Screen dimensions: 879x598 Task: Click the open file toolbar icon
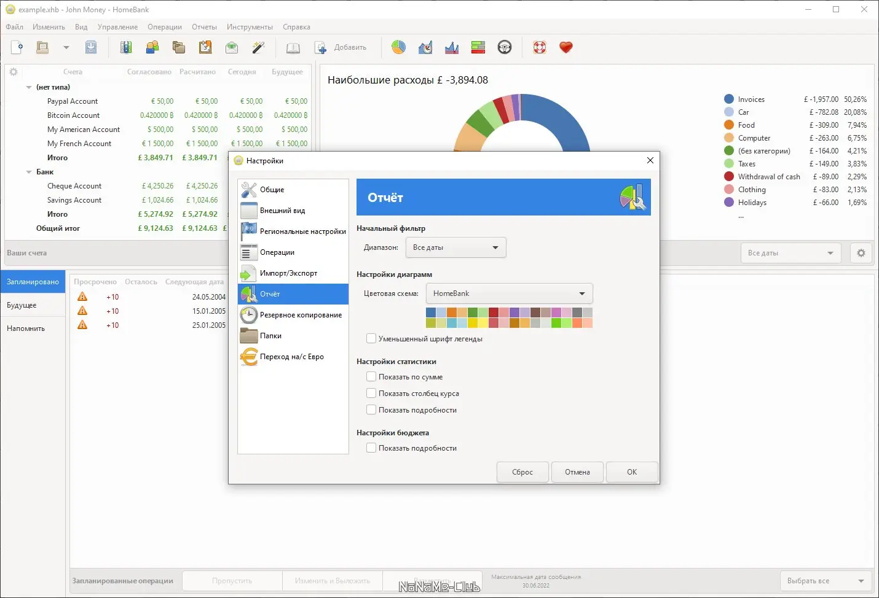[x=42, y=47]
